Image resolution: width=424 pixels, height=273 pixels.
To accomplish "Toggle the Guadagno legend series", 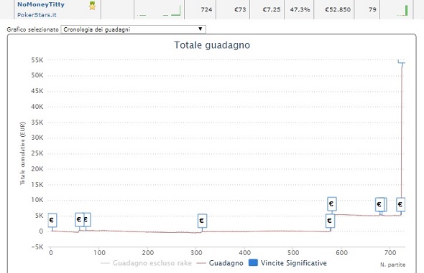I will [220, 263].
